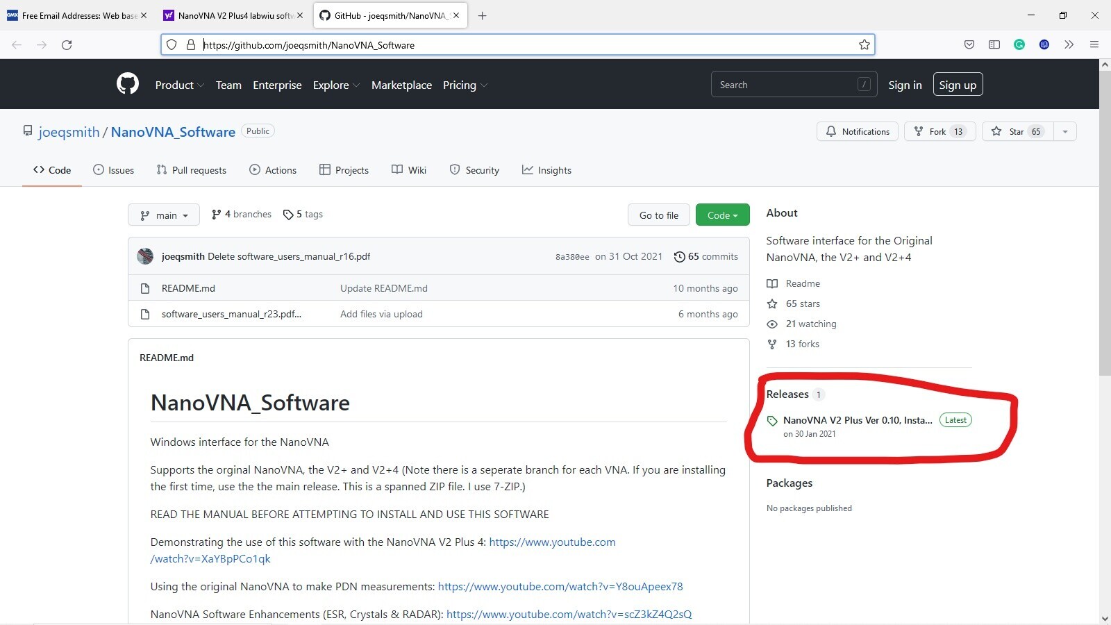The height and width of the screenshot is (625, 1111).
Task: Click the Go to file button
Action: [658, 215]
